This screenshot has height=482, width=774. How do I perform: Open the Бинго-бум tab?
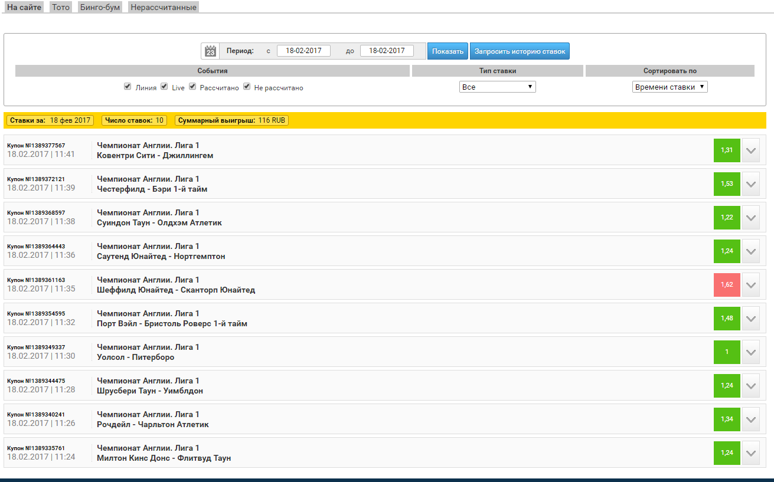pos(100,7)
